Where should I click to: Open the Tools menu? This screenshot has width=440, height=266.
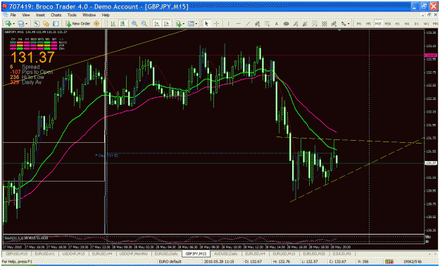[x=72, y=15]
